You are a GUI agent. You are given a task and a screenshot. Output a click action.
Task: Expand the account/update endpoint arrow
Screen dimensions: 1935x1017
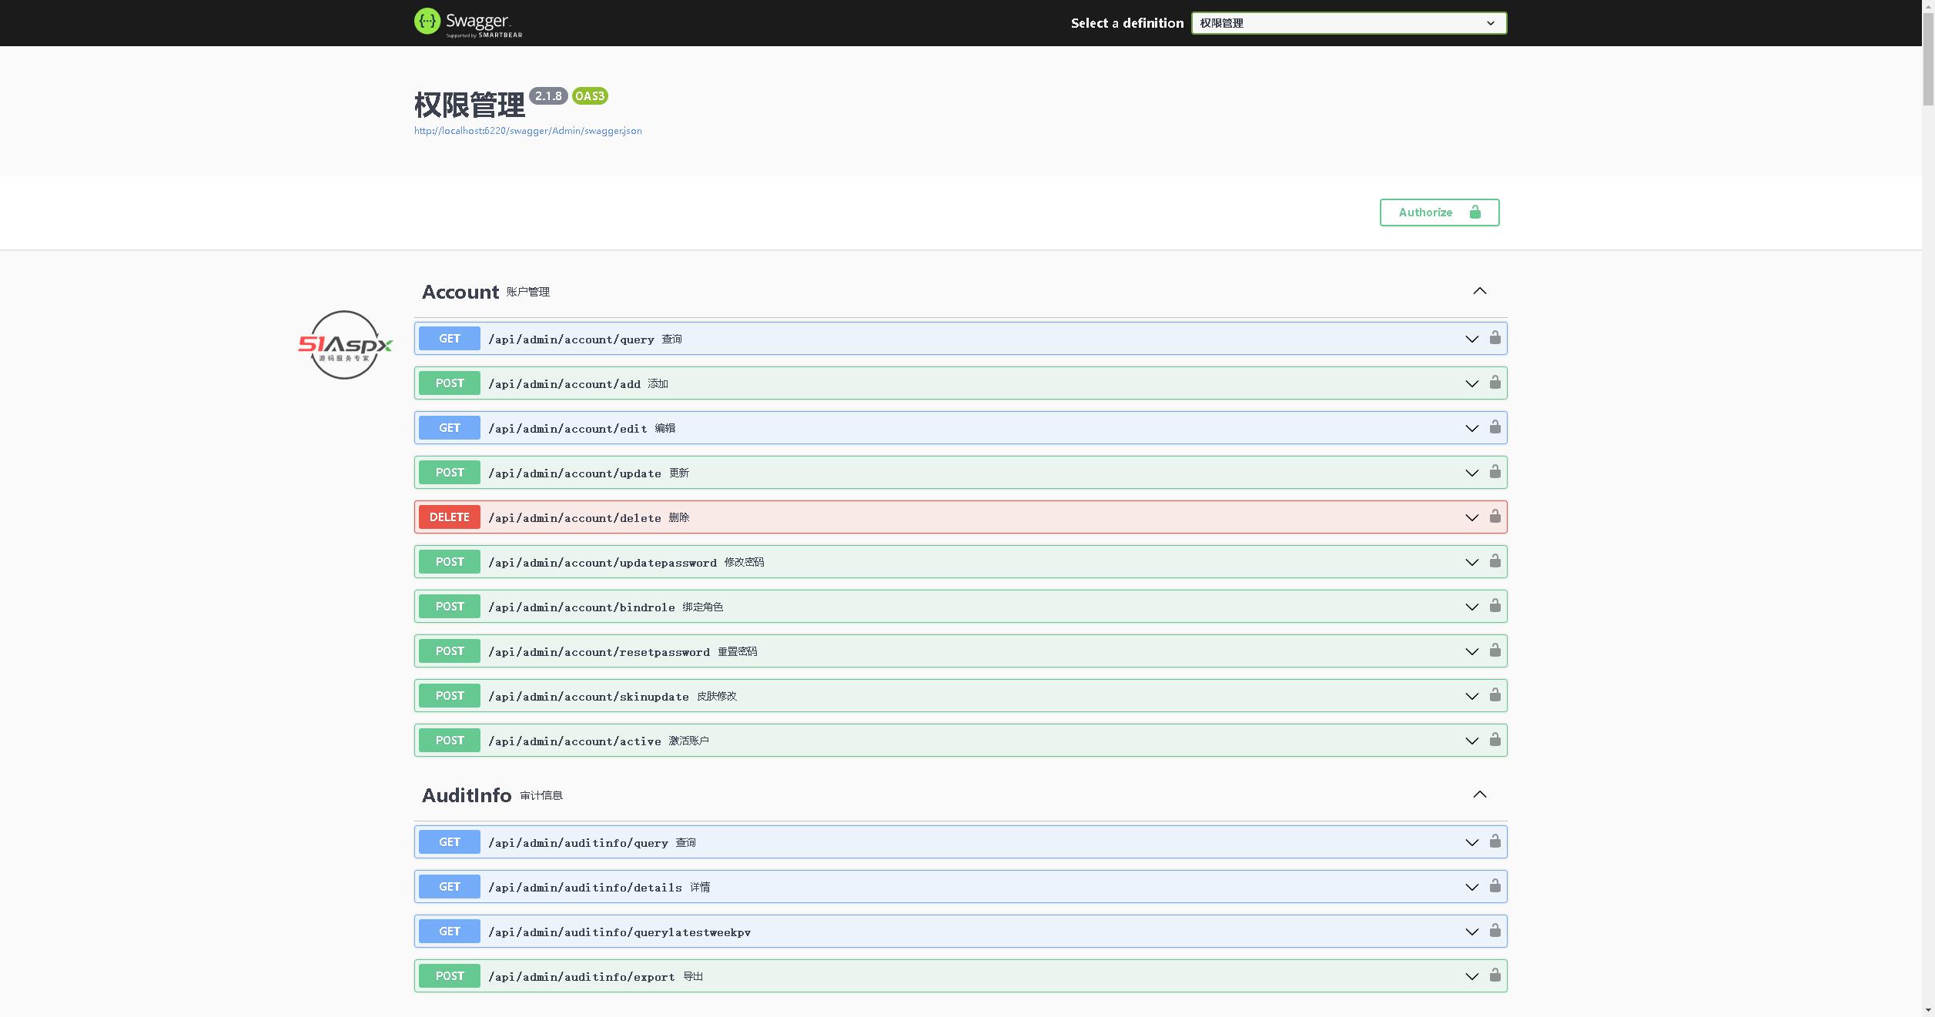click(x=1471, y=473)
